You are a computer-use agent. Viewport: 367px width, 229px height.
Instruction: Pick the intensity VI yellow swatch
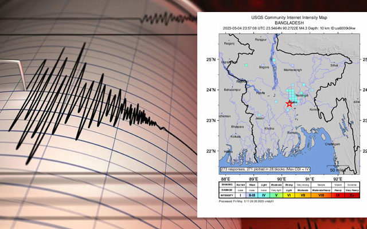click(289, 195)
